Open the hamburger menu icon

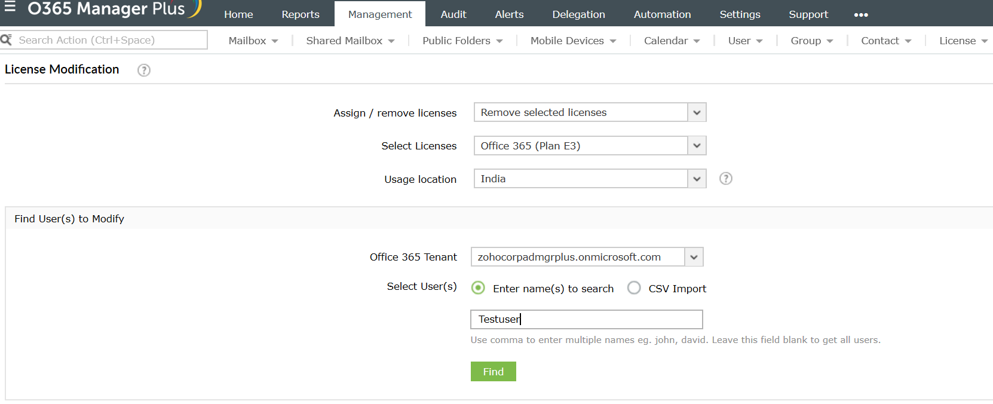[10, 7]
